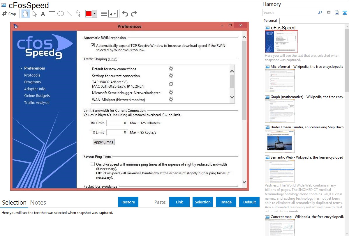
Task: Click the red color swatch
Action: (x=89, y=14)
